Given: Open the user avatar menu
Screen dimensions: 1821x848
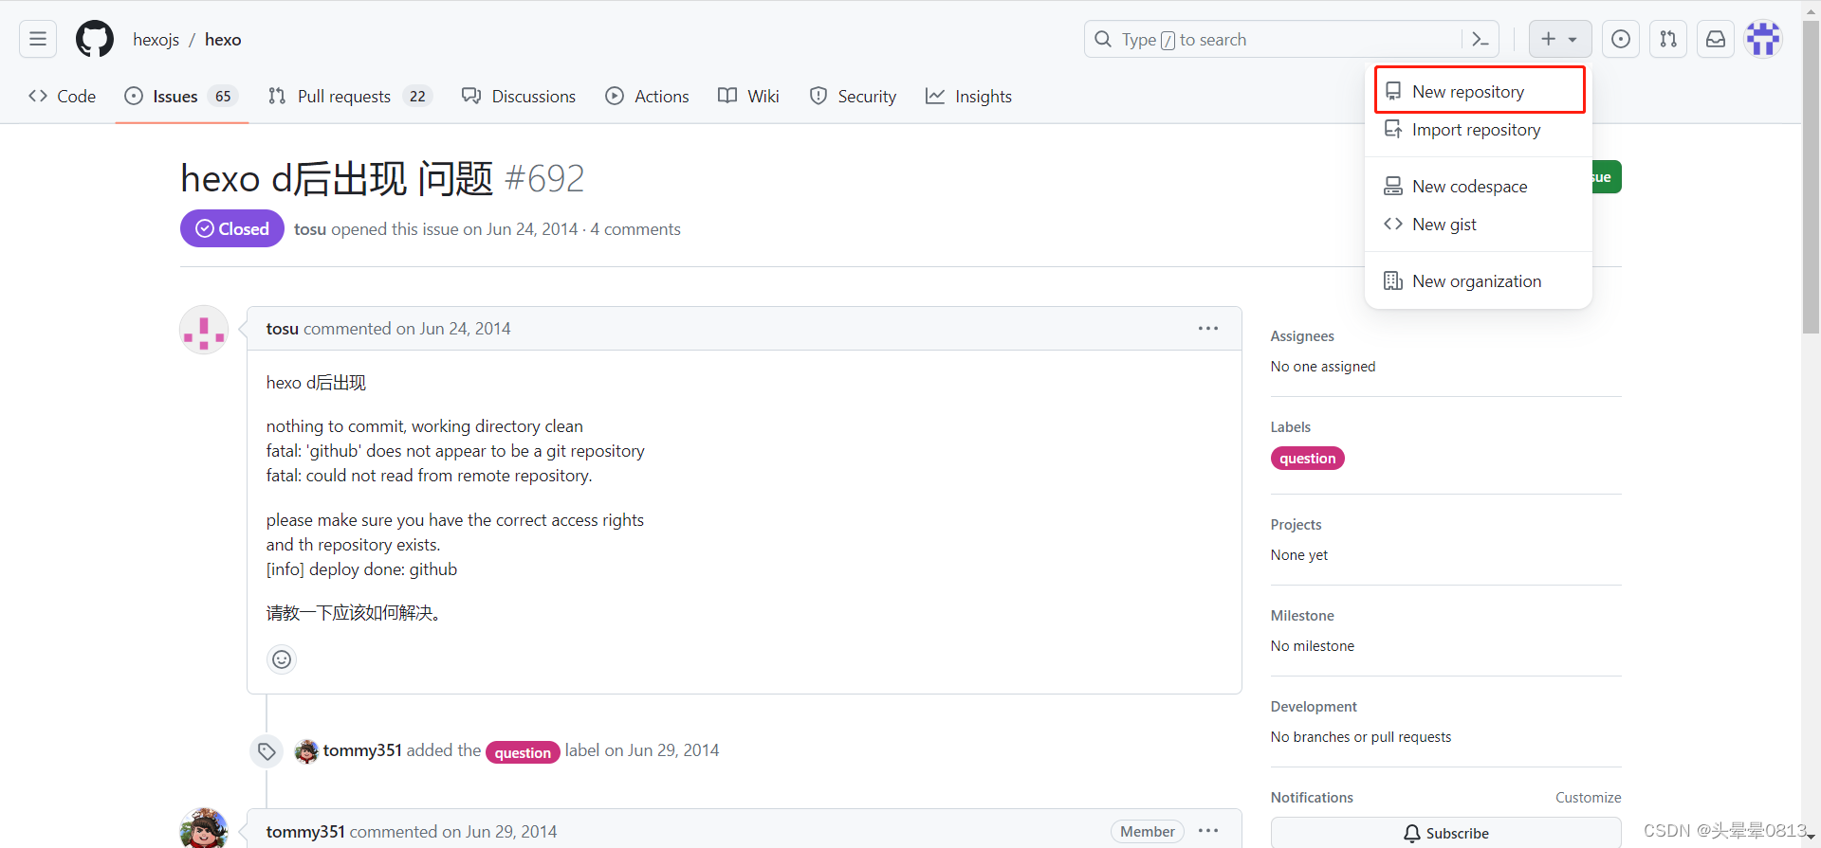Looking at the screenshot, I should (x=1763, y=39).
